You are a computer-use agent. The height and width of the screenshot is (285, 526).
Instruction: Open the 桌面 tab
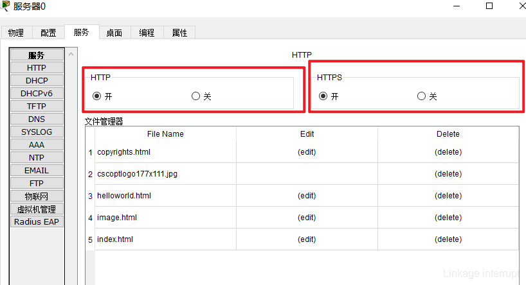pyautogui.click(x=114, y=33)
